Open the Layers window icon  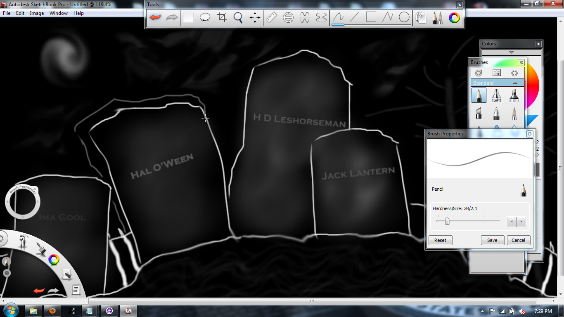(x=421, y=18)
